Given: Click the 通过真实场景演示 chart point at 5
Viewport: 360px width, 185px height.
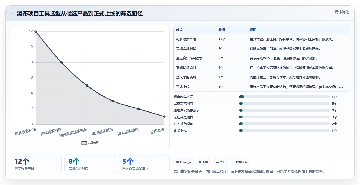Looking at the screenshot, I should tap(87, 86).
